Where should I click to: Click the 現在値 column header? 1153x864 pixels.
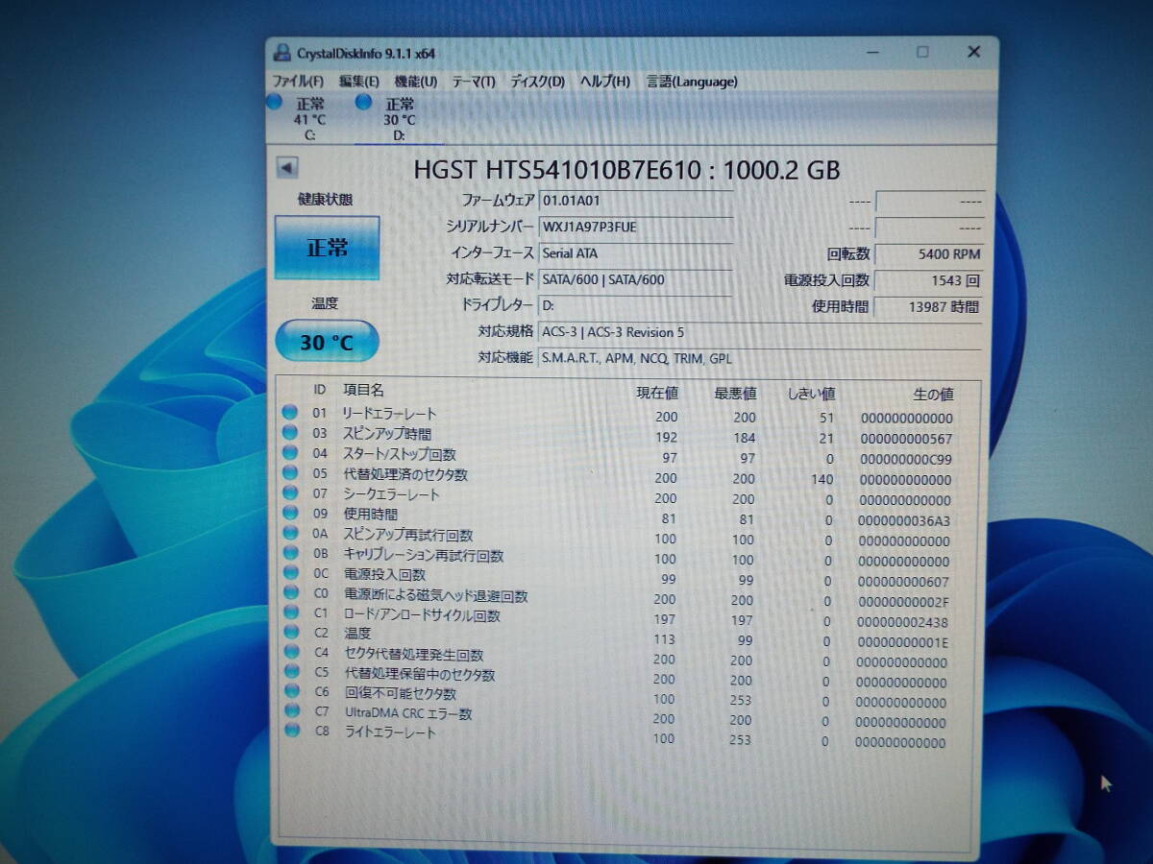point(657,393)
